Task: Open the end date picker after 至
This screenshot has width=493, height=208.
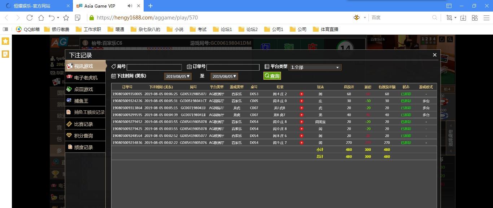Action: [x=224, y=76]
